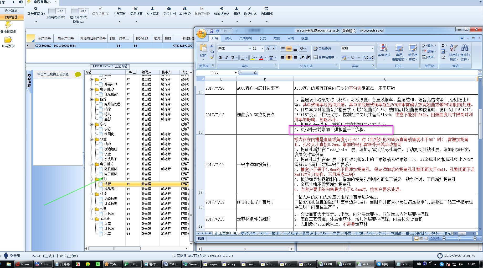Viewport: 483px width, 268px height.
Task: Open the 公式 ribbon tab
Action: pos(263,38)
